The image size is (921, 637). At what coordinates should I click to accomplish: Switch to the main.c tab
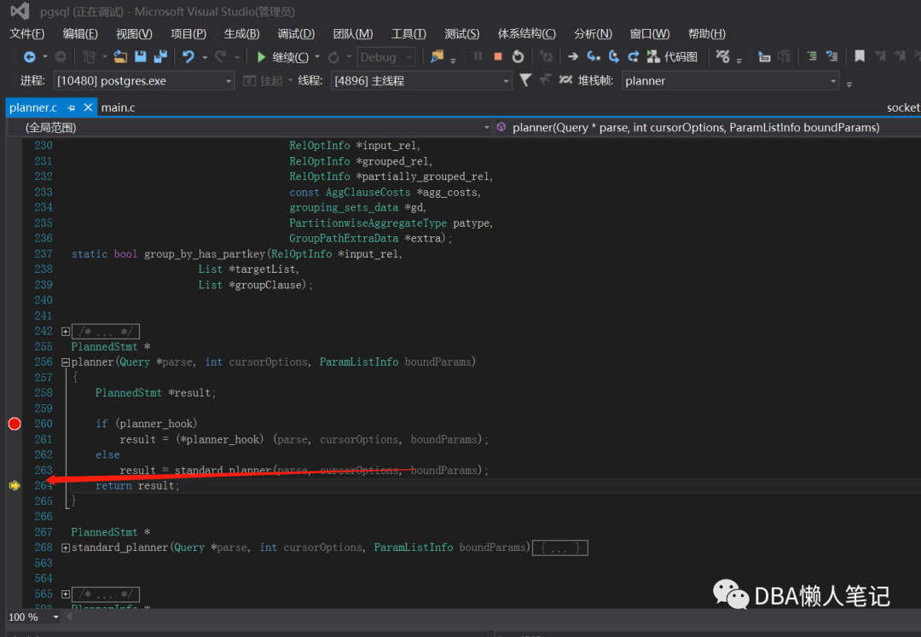118,107
